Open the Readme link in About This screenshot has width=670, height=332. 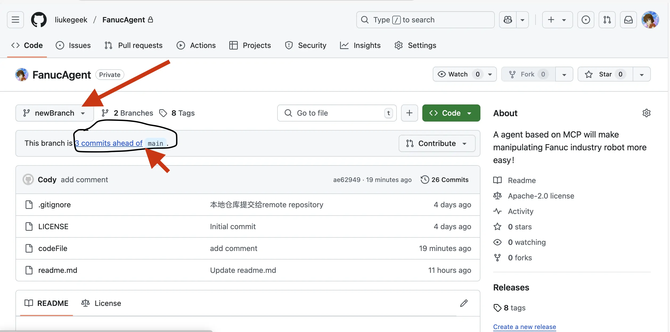[x=514, y=180]
